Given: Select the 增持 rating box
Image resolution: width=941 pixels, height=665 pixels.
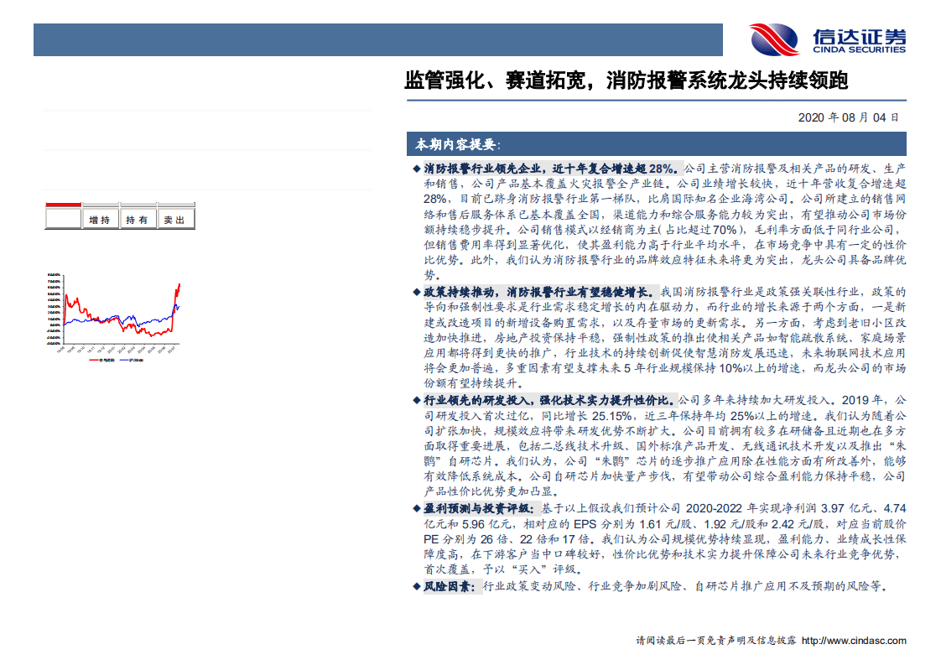Looking at the screenshot, I should (100, 220).
